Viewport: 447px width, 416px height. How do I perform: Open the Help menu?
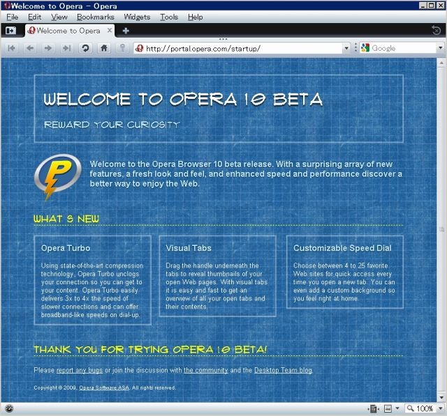196,17
